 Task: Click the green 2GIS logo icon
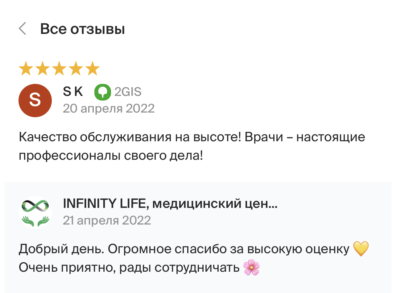point(102,92)
